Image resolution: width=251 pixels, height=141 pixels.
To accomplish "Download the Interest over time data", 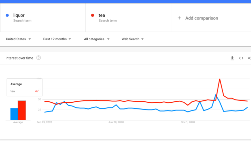I will [x=232, y=58].
